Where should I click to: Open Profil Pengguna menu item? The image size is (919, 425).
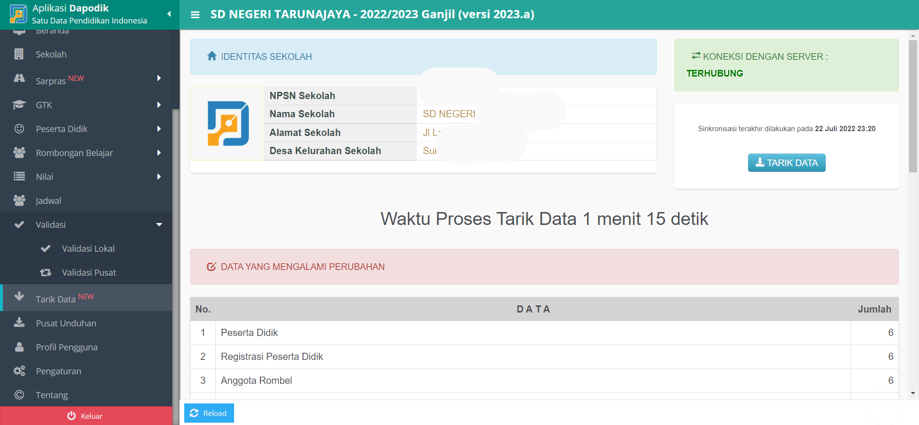click(86, 347)
